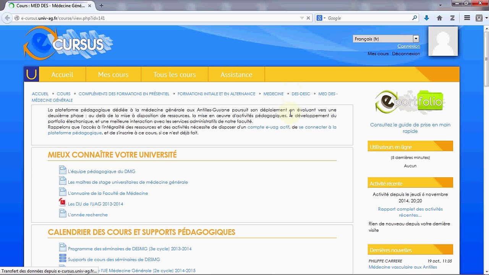489x275 pixels.
Task: Go to ACCUEIL in the breadcrumb
Action: coord(40,94)
